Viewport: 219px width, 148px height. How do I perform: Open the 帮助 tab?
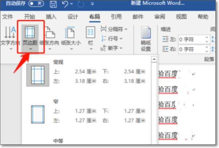203,17
